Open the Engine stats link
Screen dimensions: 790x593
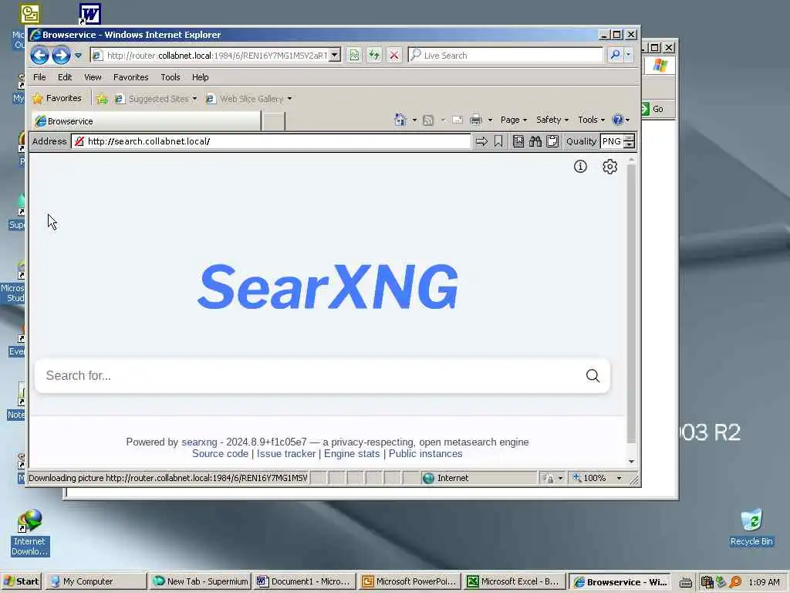[352, 453]
